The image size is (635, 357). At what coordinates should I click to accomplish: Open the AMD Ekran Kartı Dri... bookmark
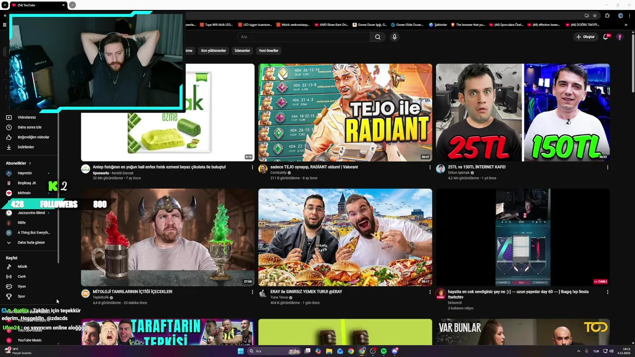click(x=331, y=25)
